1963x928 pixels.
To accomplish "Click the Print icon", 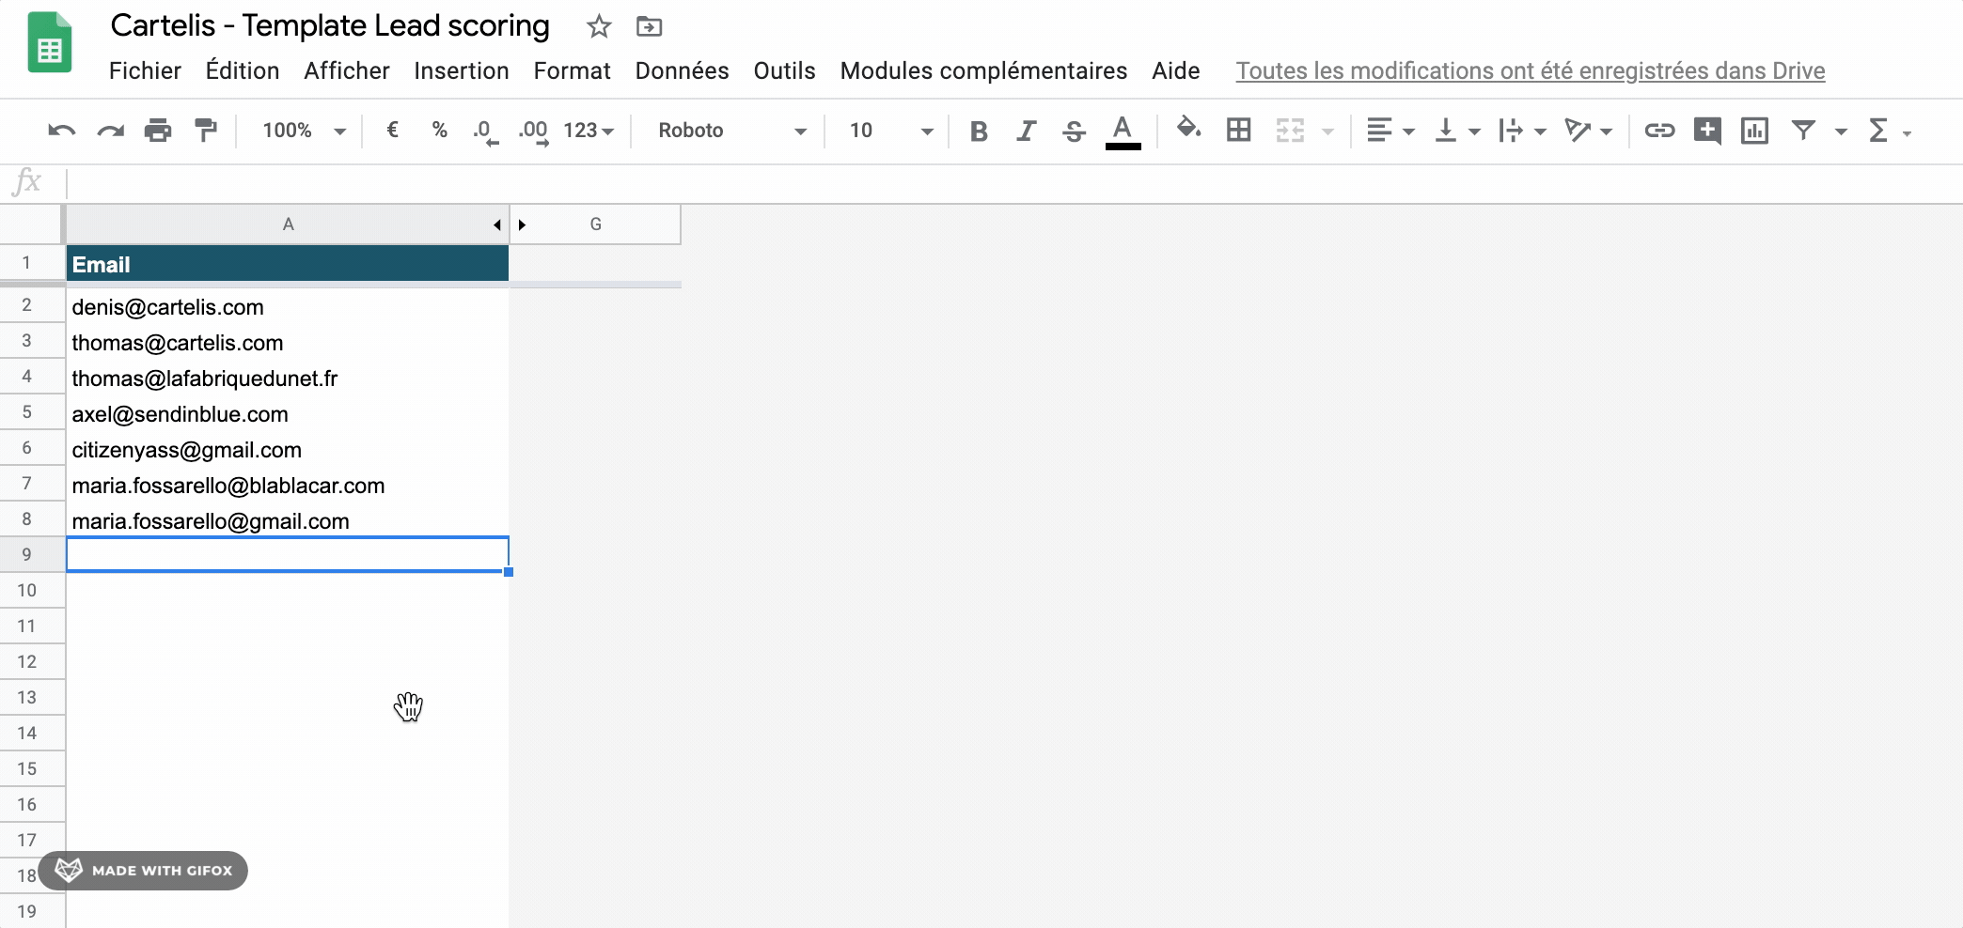I will click(x=158, y=131).
